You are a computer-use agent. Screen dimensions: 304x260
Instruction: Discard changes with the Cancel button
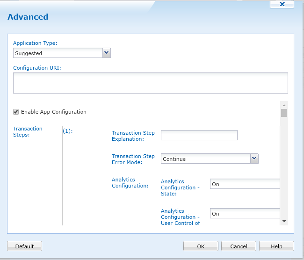(x=239, y=246)
